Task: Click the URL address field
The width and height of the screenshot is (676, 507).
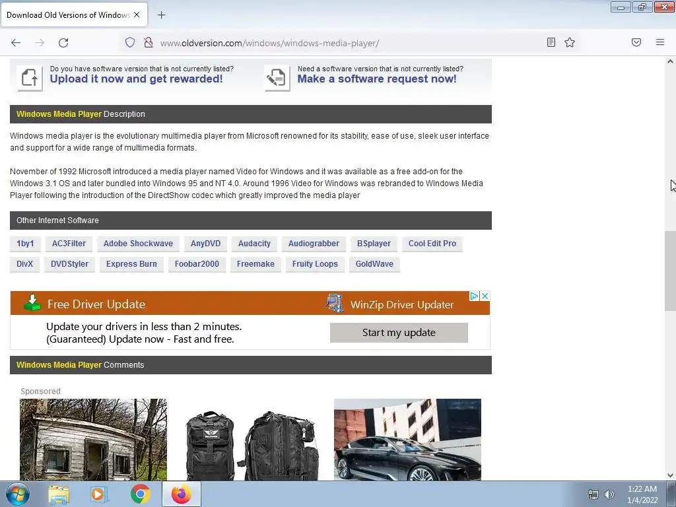Action: click(349, 43)
